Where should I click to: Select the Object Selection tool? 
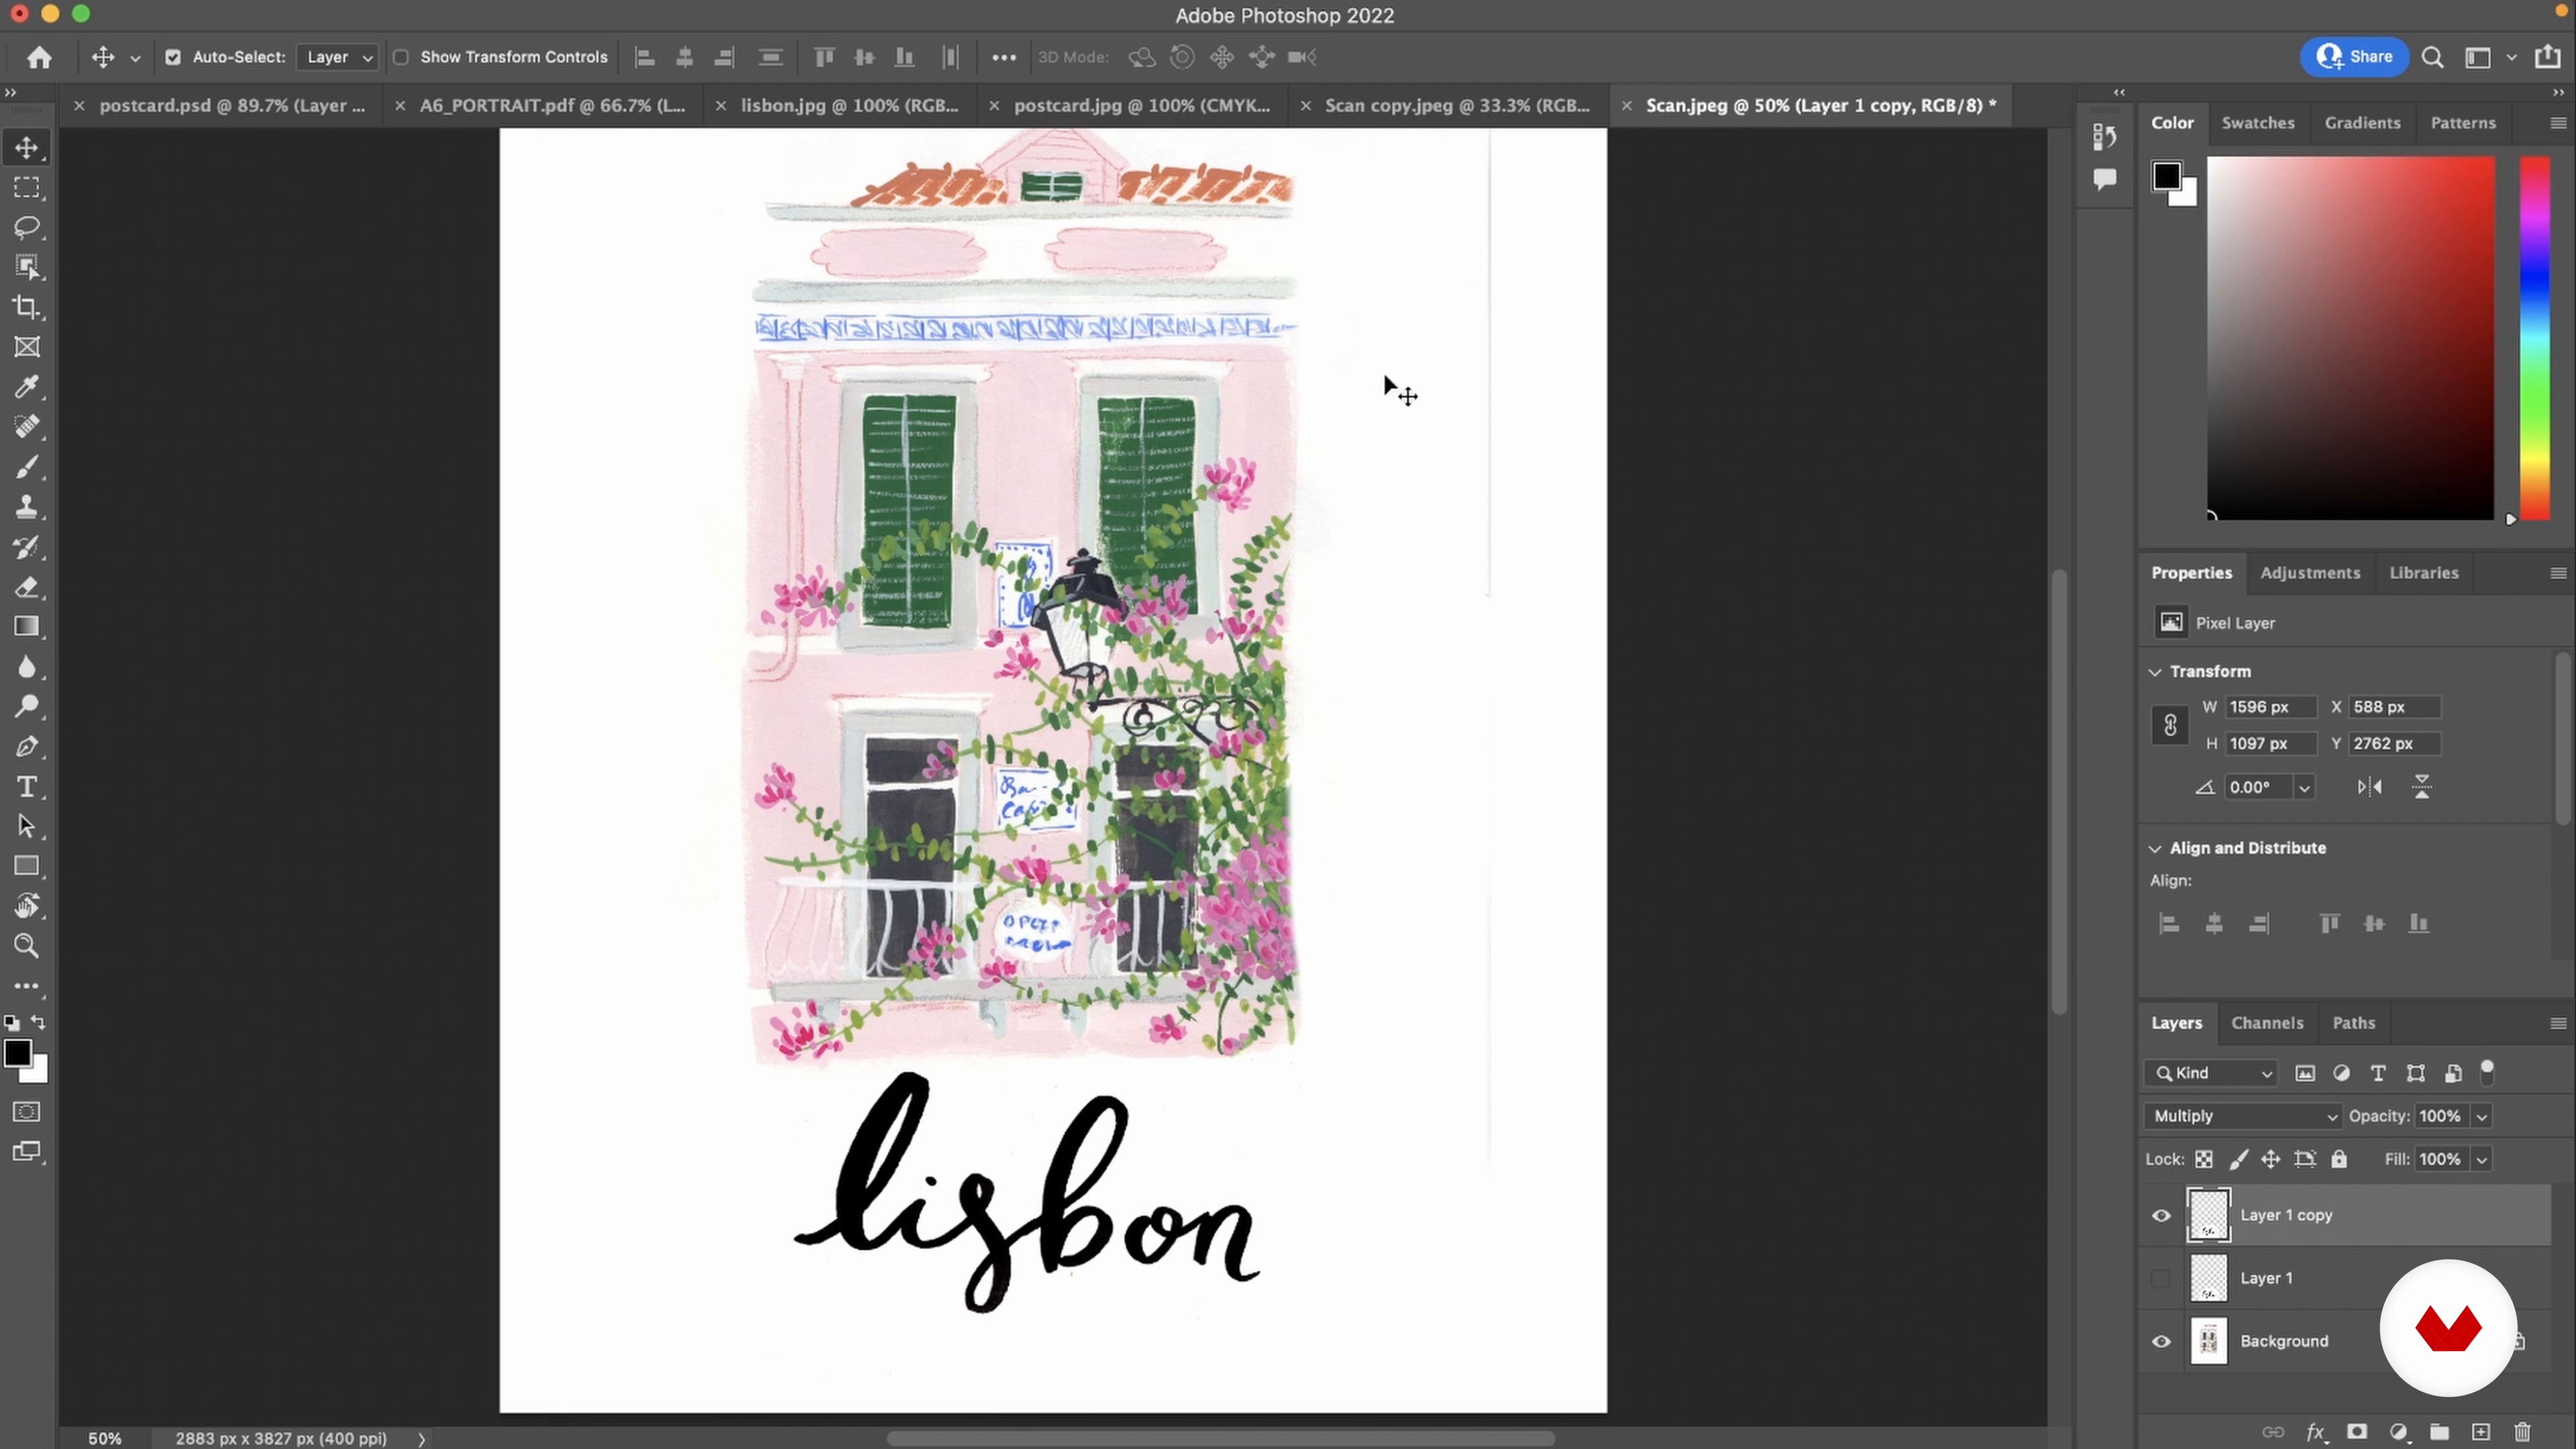click(x=27, y=268)
